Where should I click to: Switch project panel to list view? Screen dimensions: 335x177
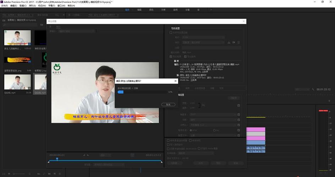coord(4,174)
